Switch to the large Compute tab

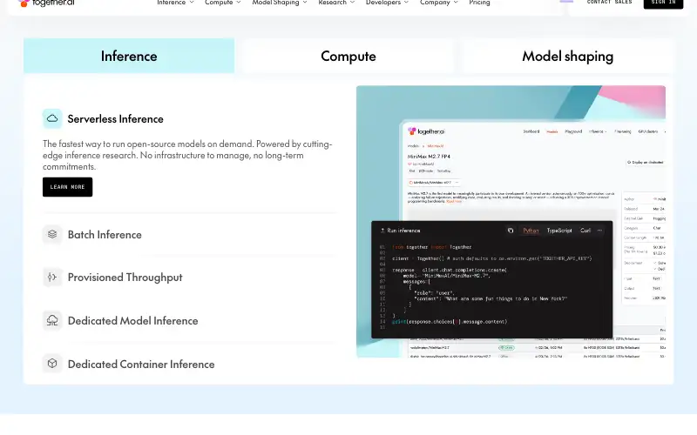(348, 56)
